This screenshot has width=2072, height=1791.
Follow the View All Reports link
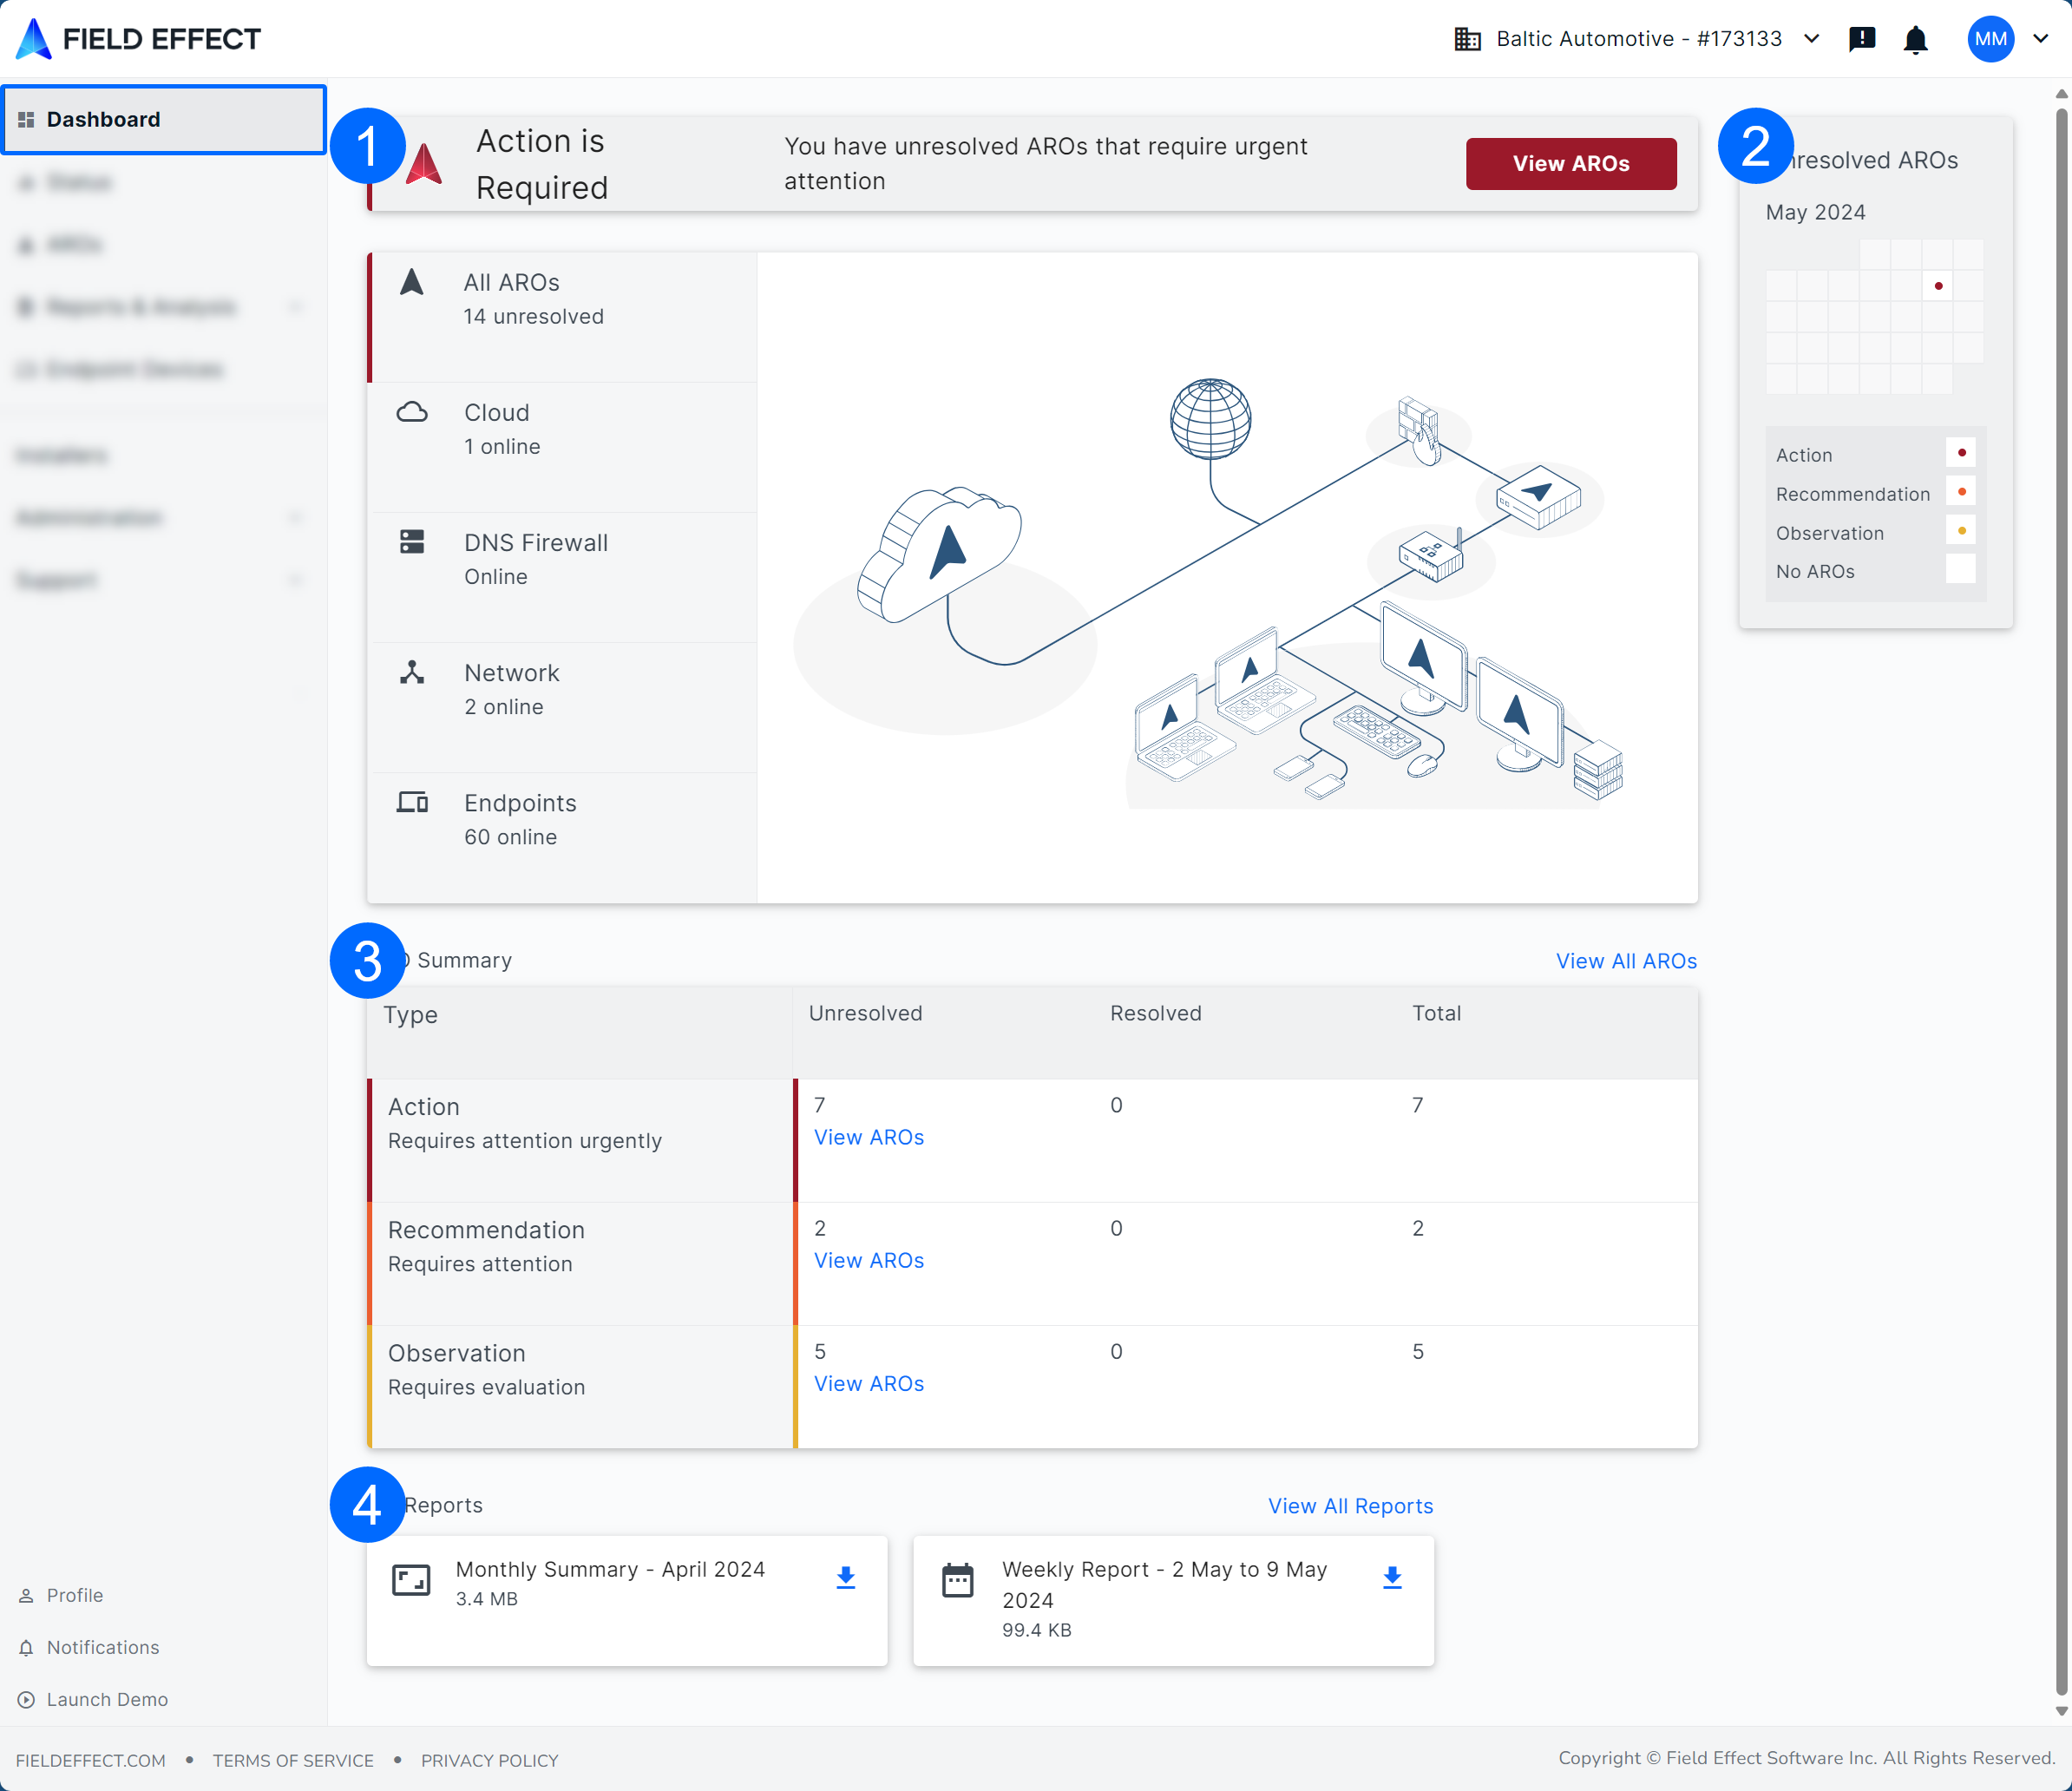(x=1350, y=1506)
